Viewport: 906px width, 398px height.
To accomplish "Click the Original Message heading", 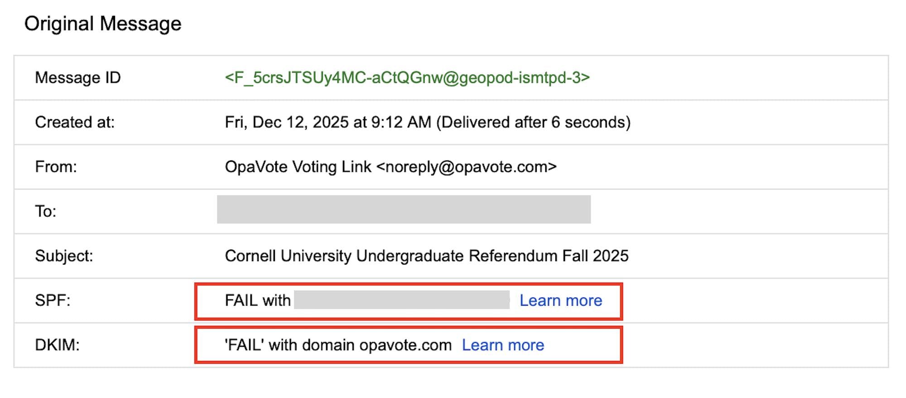I will 103,24.
